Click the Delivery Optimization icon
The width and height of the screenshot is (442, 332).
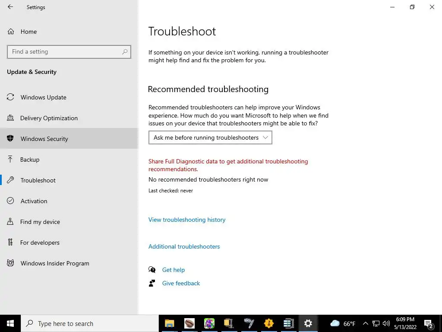point(10,118)
